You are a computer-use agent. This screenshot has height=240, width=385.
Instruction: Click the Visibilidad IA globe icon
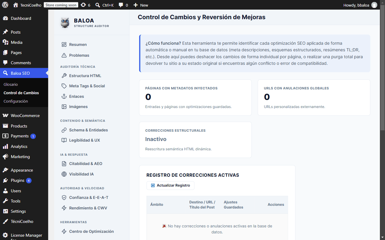pyautogui.click(x=64, y=174)
